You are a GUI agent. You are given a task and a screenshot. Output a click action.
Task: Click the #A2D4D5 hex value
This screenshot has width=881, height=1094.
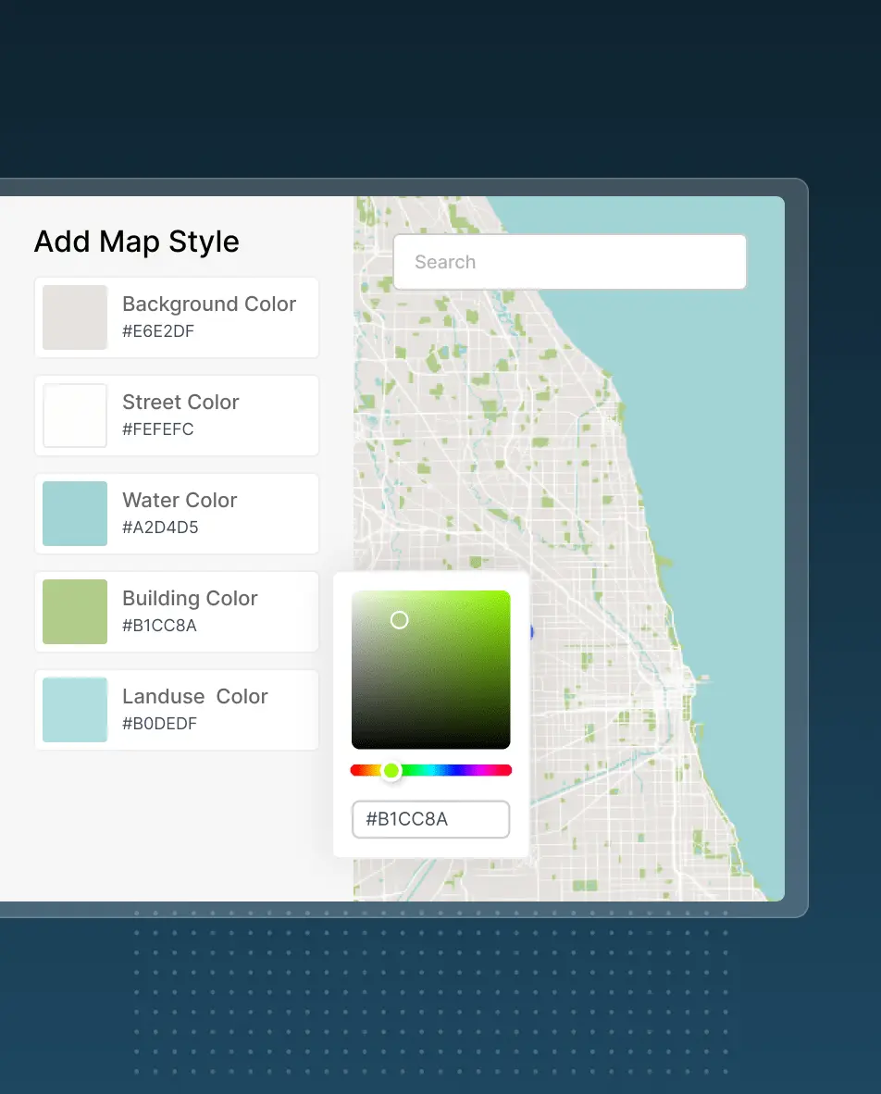[160, 528]
